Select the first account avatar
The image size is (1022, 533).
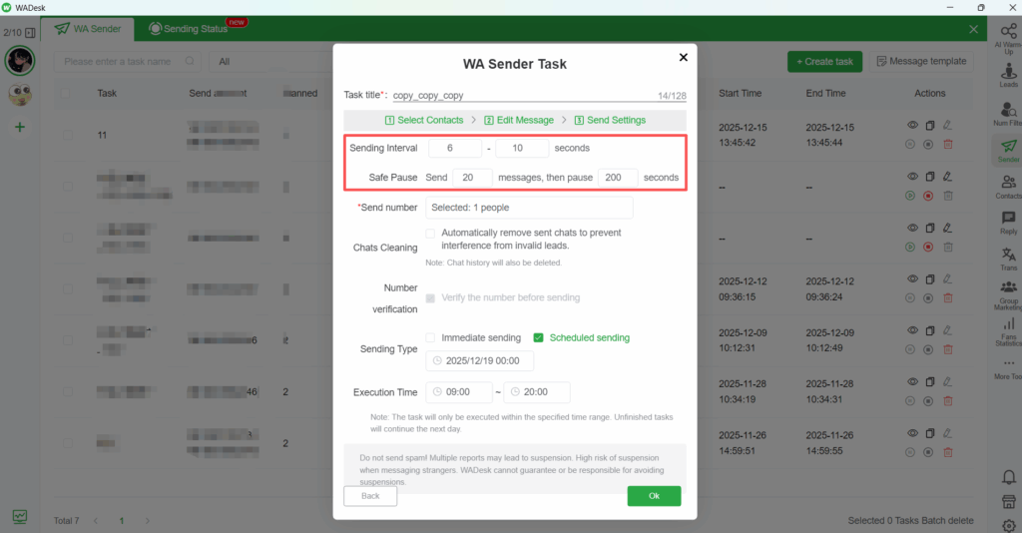[20, 61]
